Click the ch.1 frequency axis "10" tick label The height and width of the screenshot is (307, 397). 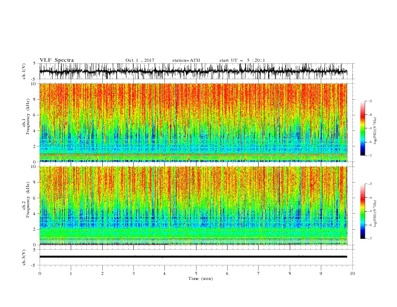(x=34, y=84)
